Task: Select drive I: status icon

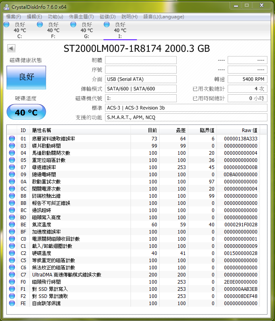Action: point(107,24)
